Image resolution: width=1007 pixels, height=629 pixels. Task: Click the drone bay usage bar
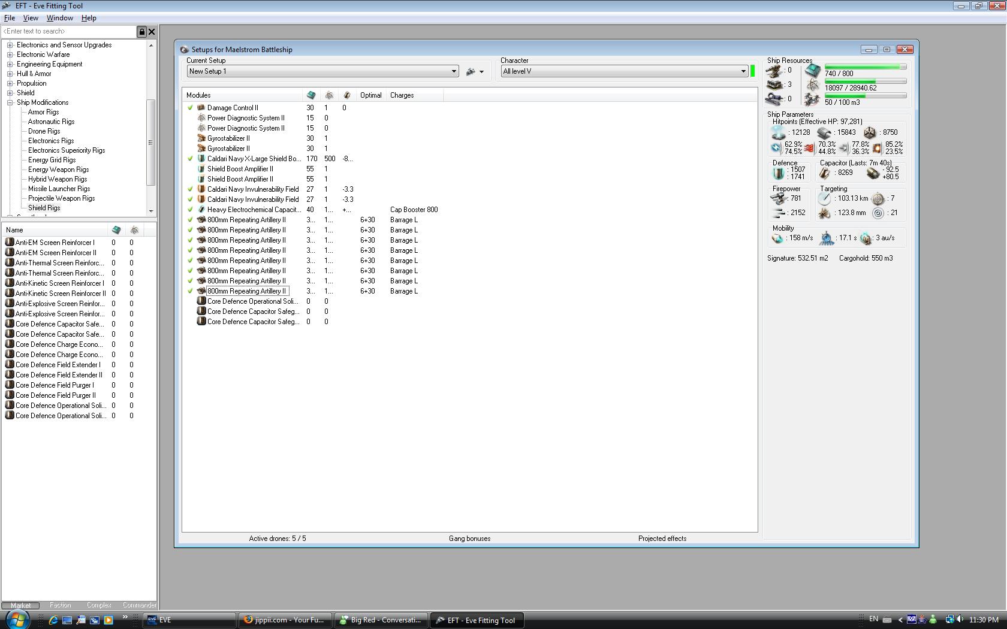866,96
